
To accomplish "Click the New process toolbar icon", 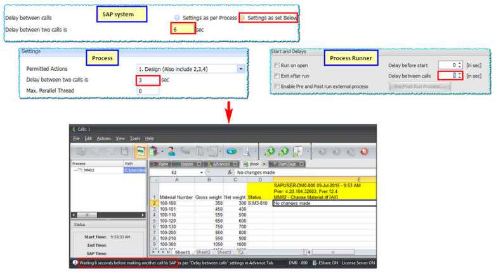I will click(81, 151).
